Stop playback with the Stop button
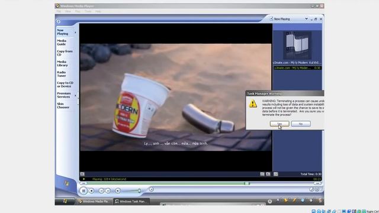Viewport: 379px width, 213px height. click(x=91, y=191)
